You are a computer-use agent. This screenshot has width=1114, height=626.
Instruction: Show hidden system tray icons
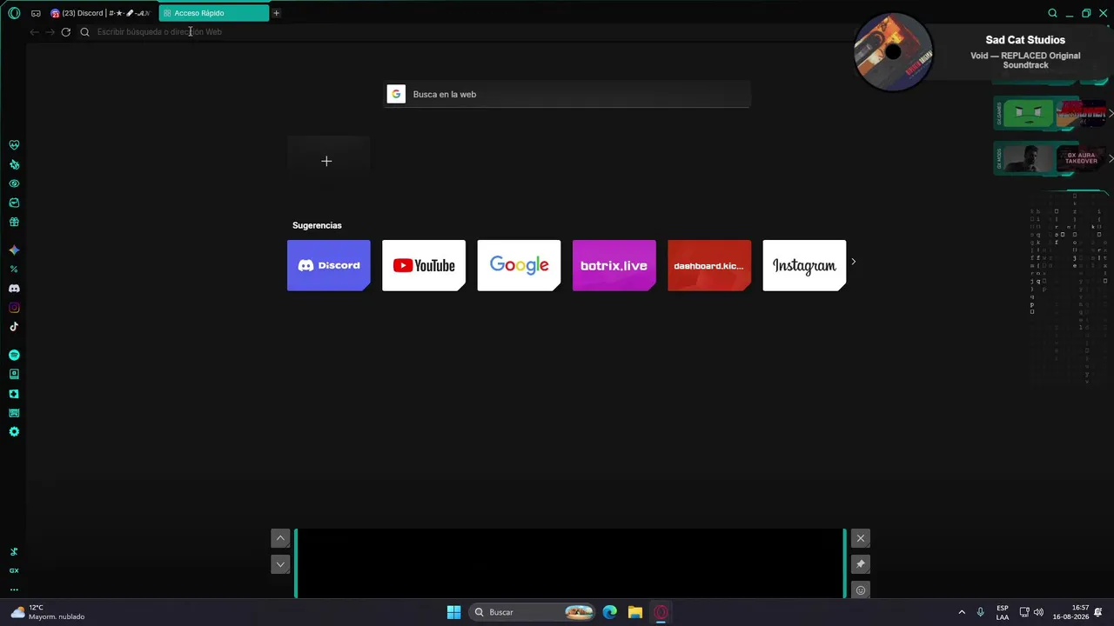pyautogui.click(x=962, y=612)
